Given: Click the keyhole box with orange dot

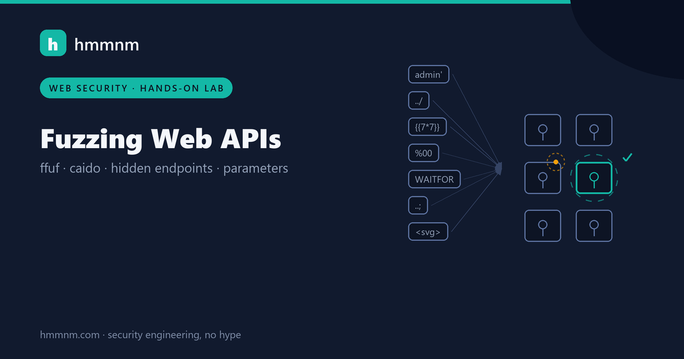Looking at the screenshot, I should [x=543, y=178].
